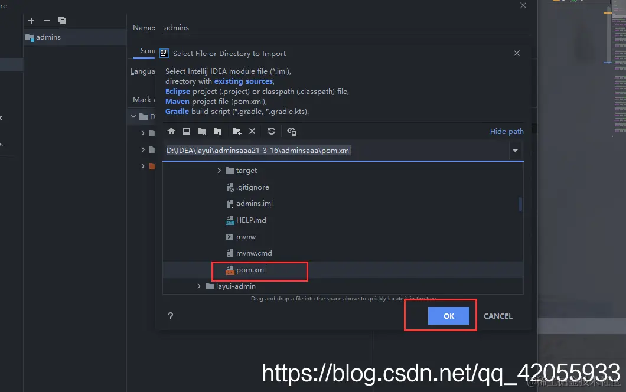Click the CANCEL button
This screenshot has height=392, width=626.
[498, 316]
